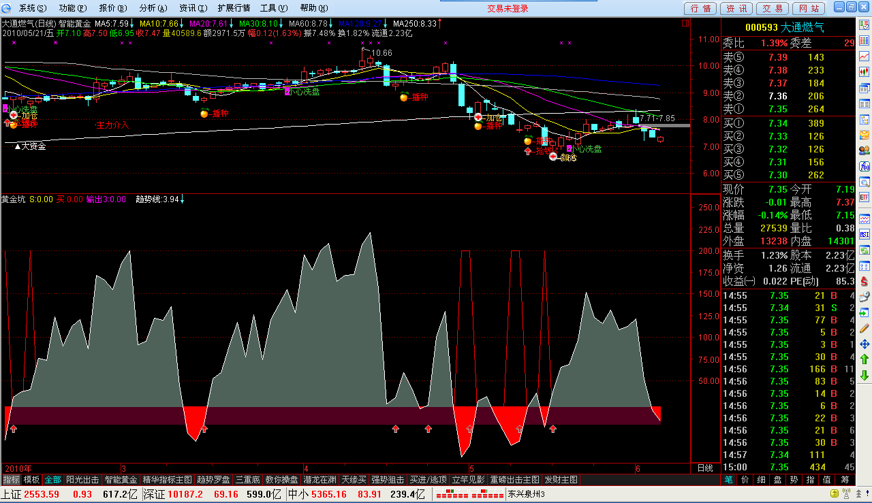Select the 立竿见影 indicator tab
The width and height of the screenshot is (872, 503).
(469, 480)
